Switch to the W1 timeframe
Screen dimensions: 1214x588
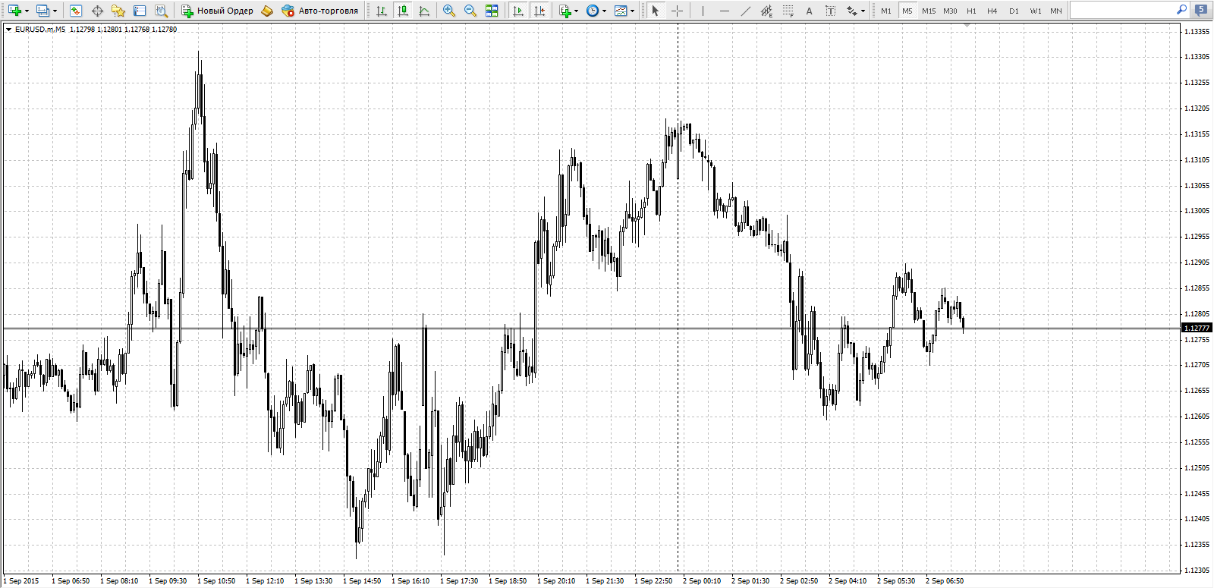[x=1036, y=11]
